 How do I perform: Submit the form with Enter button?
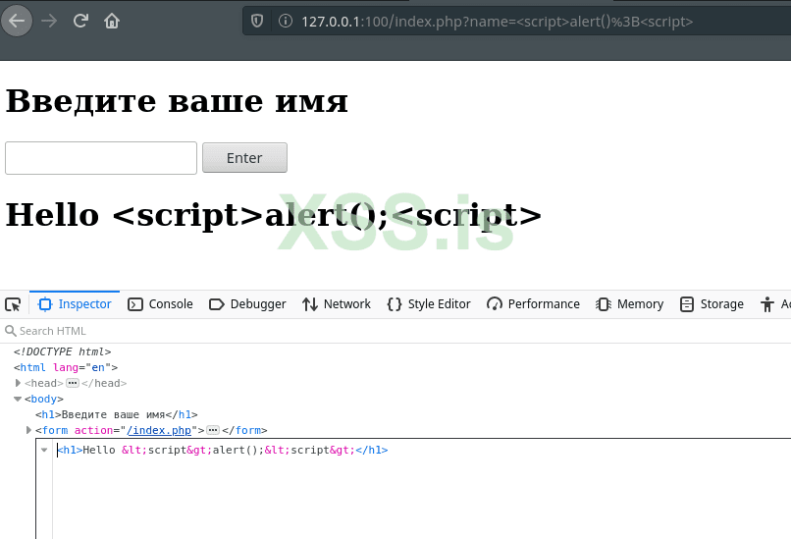point(244,158)
